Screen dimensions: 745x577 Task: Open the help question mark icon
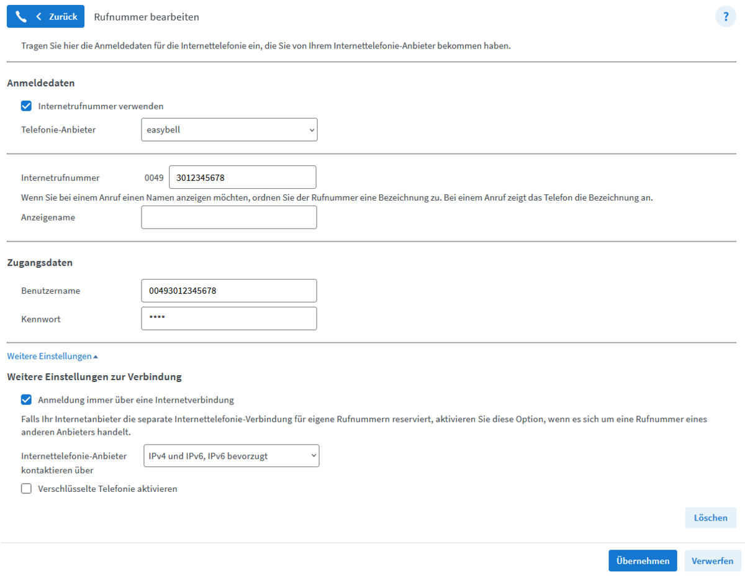coord(725,17)
